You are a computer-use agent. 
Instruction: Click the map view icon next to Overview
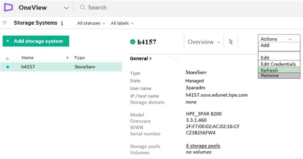pos(231,42)
